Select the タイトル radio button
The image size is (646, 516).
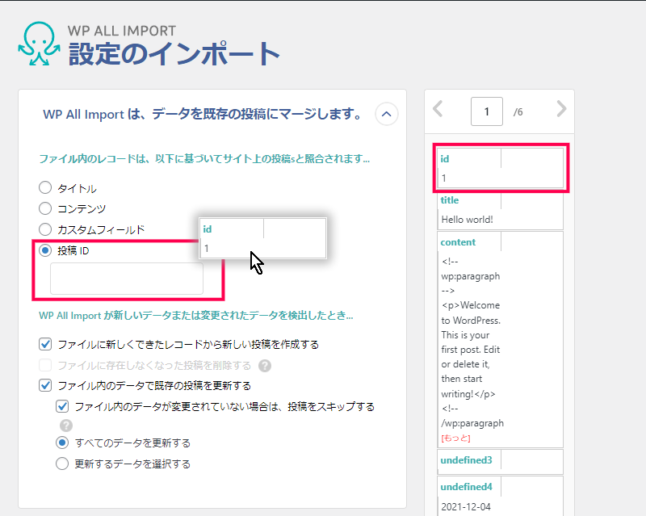pyautogui.click(x=45, y=188)
